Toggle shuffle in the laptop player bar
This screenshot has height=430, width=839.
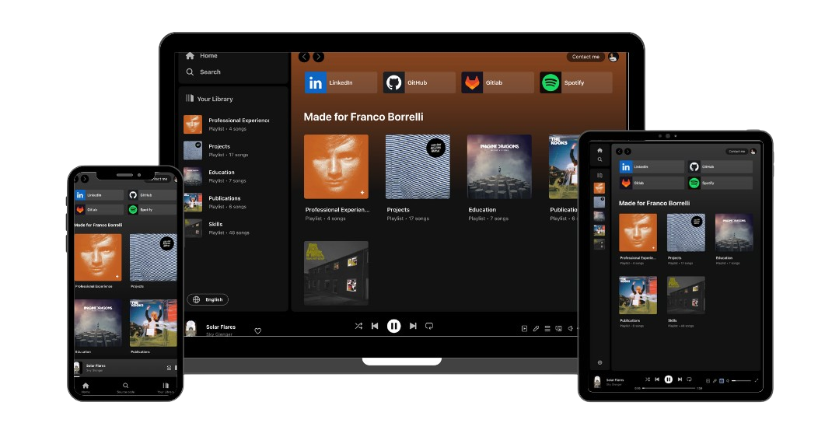(358, 326)
